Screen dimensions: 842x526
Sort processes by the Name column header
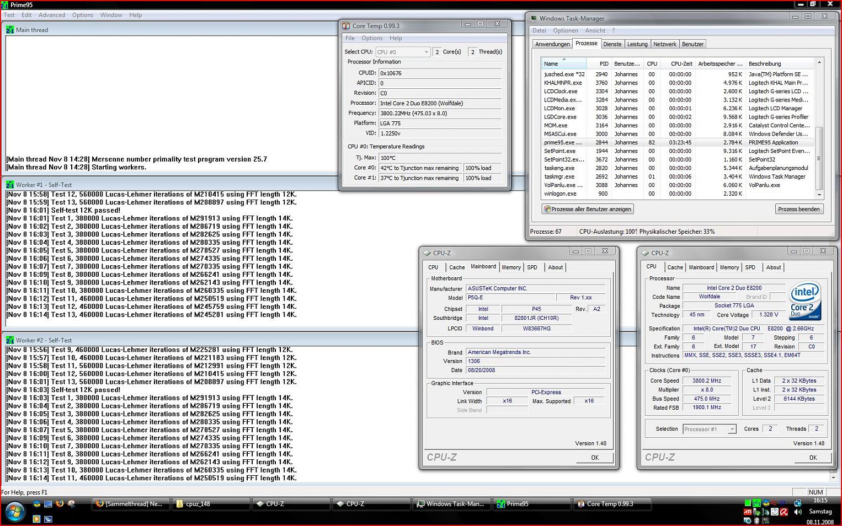(x=563, y=63)
